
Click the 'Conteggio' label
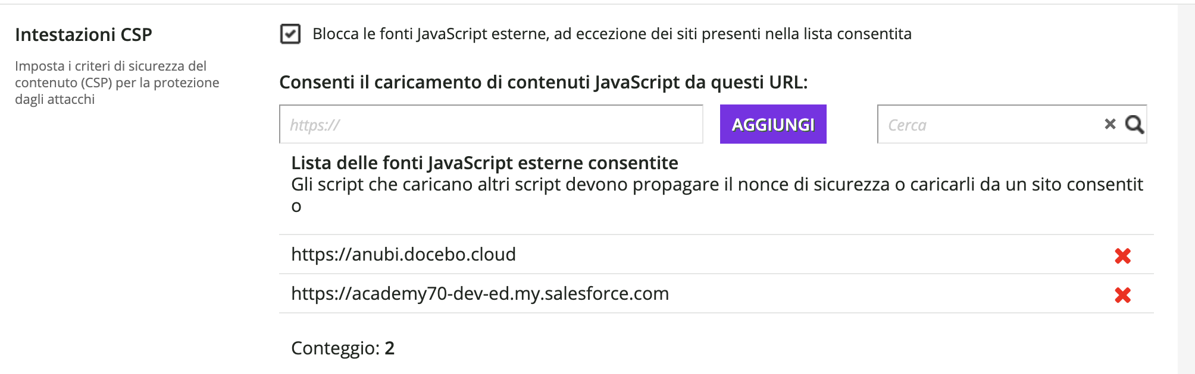(335, 348)
